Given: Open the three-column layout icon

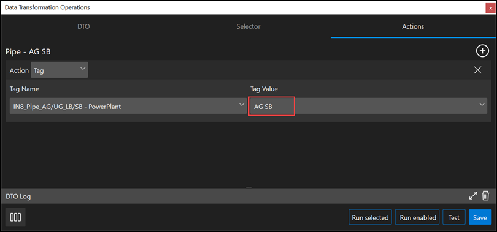Looking at the screenshot, I should coord(15,217).
